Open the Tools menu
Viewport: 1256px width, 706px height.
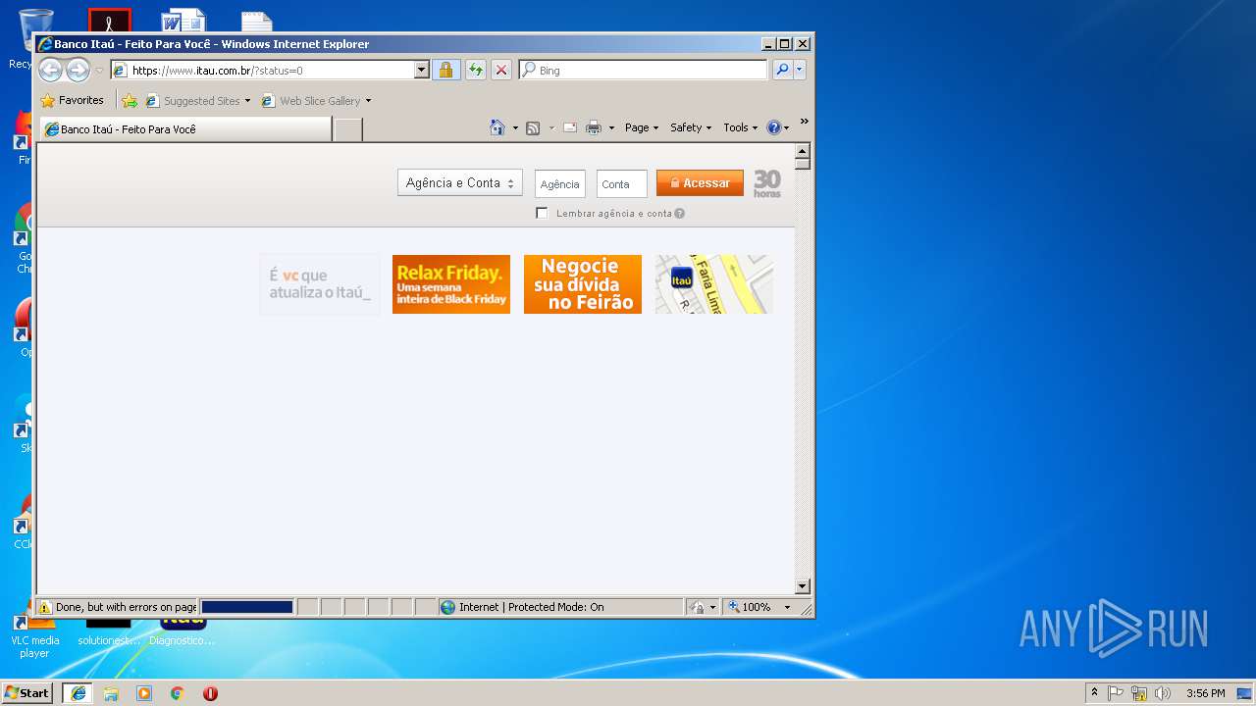pyautogui.click(x=740, y=127)
